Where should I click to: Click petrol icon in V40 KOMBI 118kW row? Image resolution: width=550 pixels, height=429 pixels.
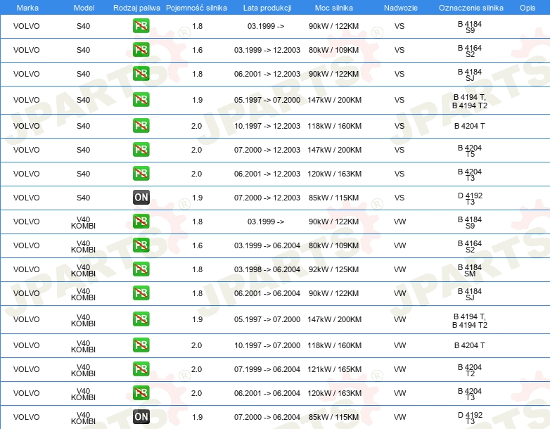click(x=141, y=345)
